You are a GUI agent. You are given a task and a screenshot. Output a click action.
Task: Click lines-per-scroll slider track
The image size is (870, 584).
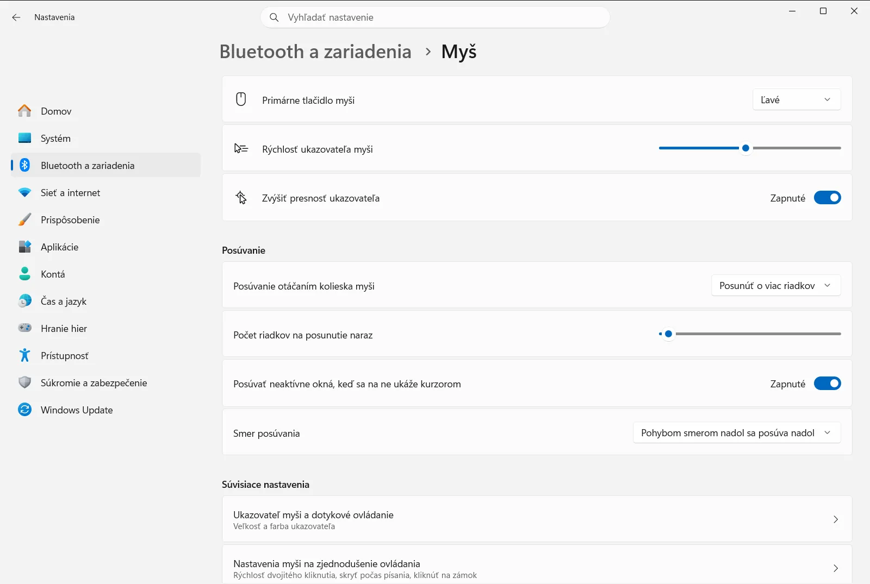pos(750,334)
